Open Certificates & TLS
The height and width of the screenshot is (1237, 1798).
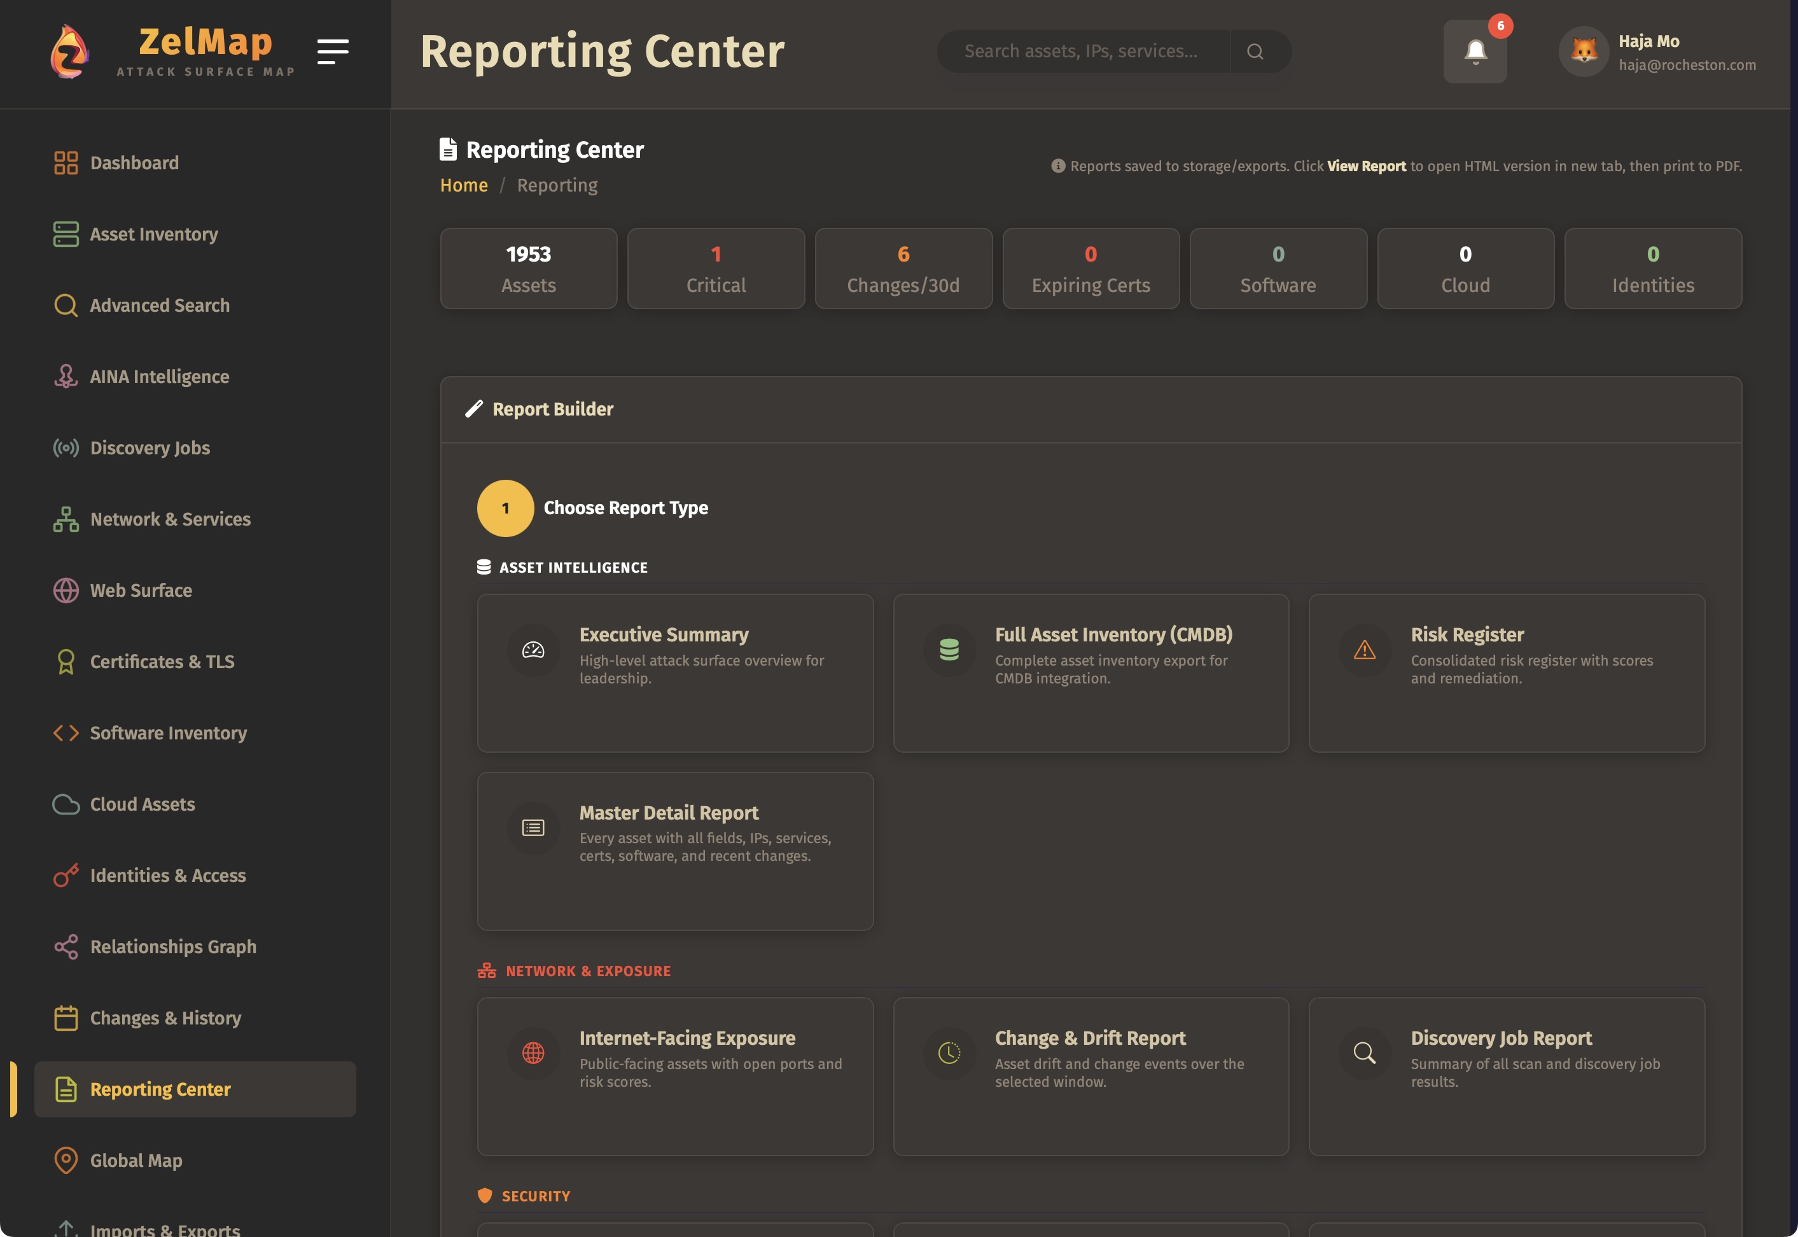[162, 661]
